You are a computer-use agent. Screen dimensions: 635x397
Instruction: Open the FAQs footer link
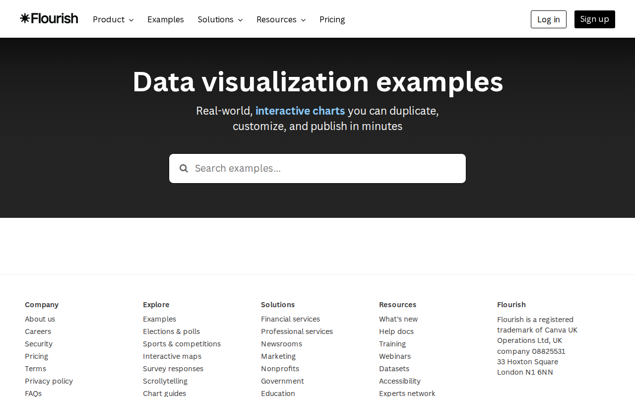pos(33,394)
